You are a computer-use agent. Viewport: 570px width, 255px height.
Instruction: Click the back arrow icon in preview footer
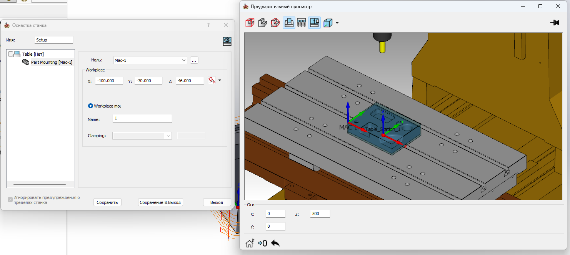point(275,243)
